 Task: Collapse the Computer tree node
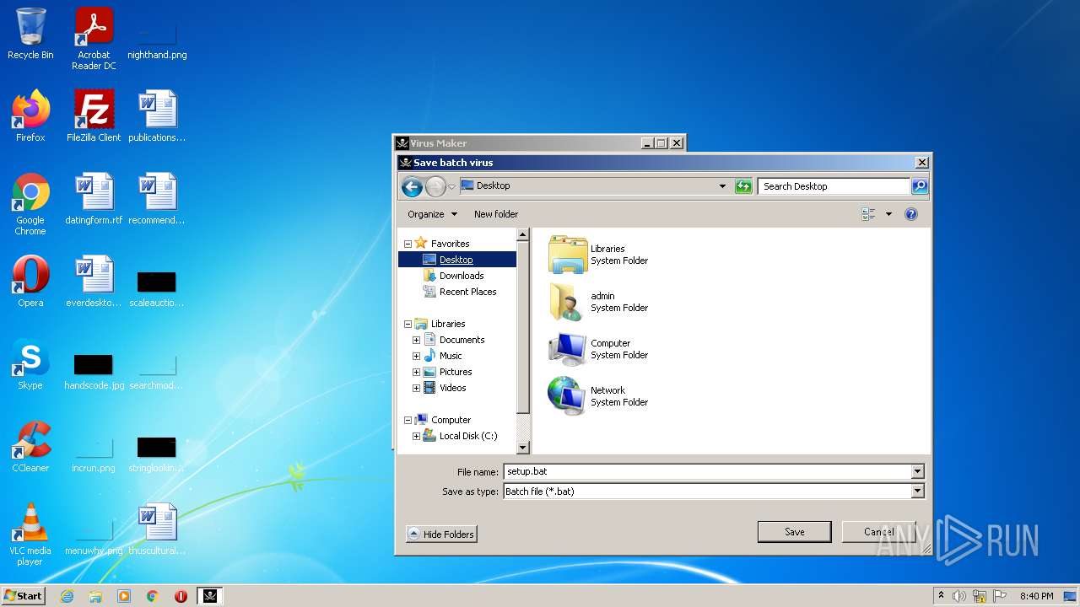pos(408,420)
